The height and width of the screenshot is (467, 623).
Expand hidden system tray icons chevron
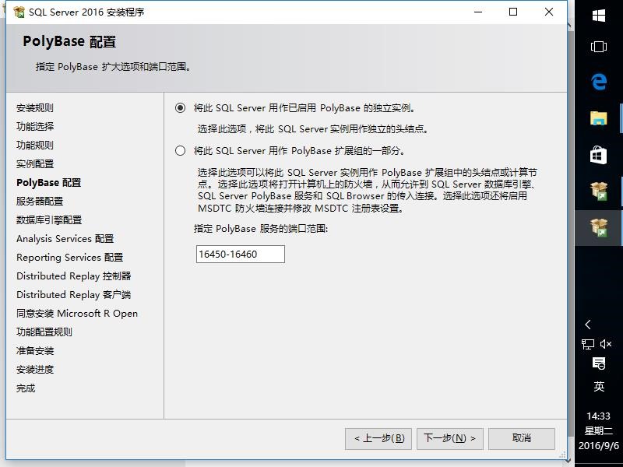click(589, 325)
